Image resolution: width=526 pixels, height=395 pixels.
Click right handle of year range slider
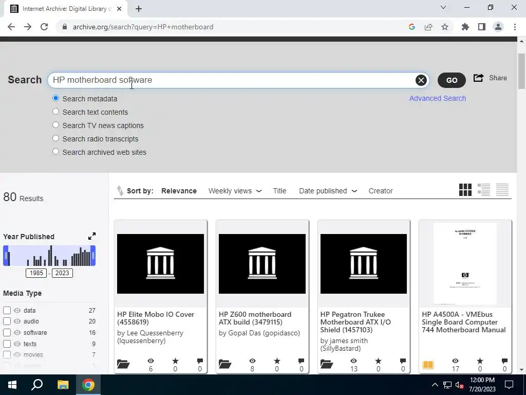pyautogui.click(x=93, y=256)
